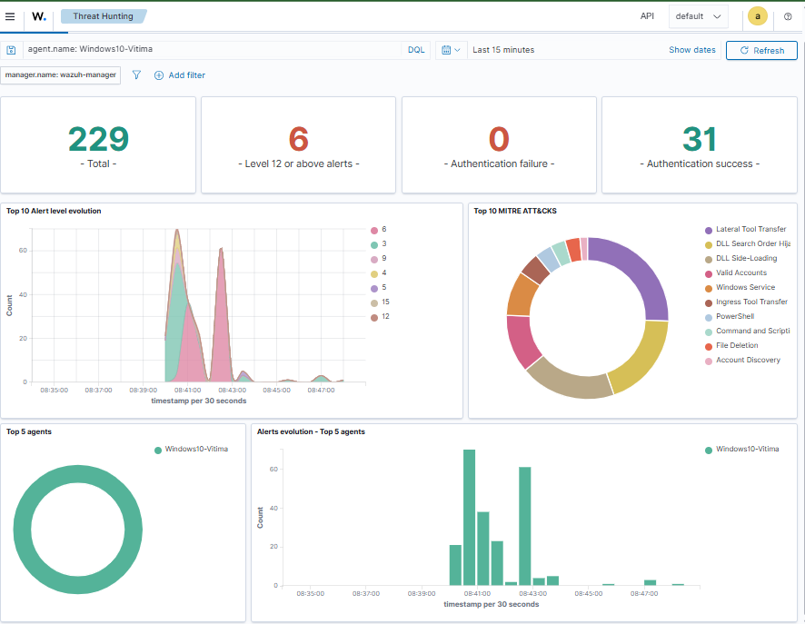The width and height of the screenshot is (805, 624).
Task: Toggle alert level 6 legend swatch
Action: pyautogui.click(x=374, y=231)
